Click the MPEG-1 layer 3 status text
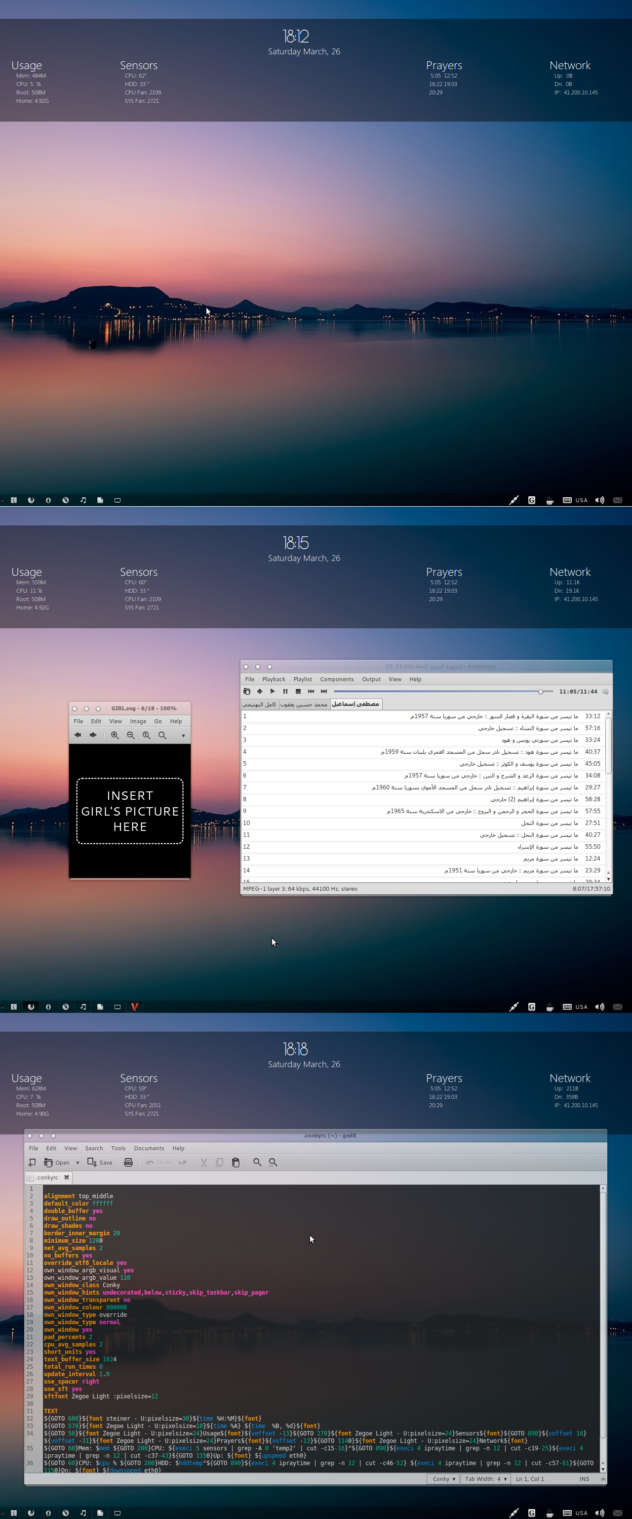The width and height of the screenshot is (632, 1519). [x=300, y=889]
